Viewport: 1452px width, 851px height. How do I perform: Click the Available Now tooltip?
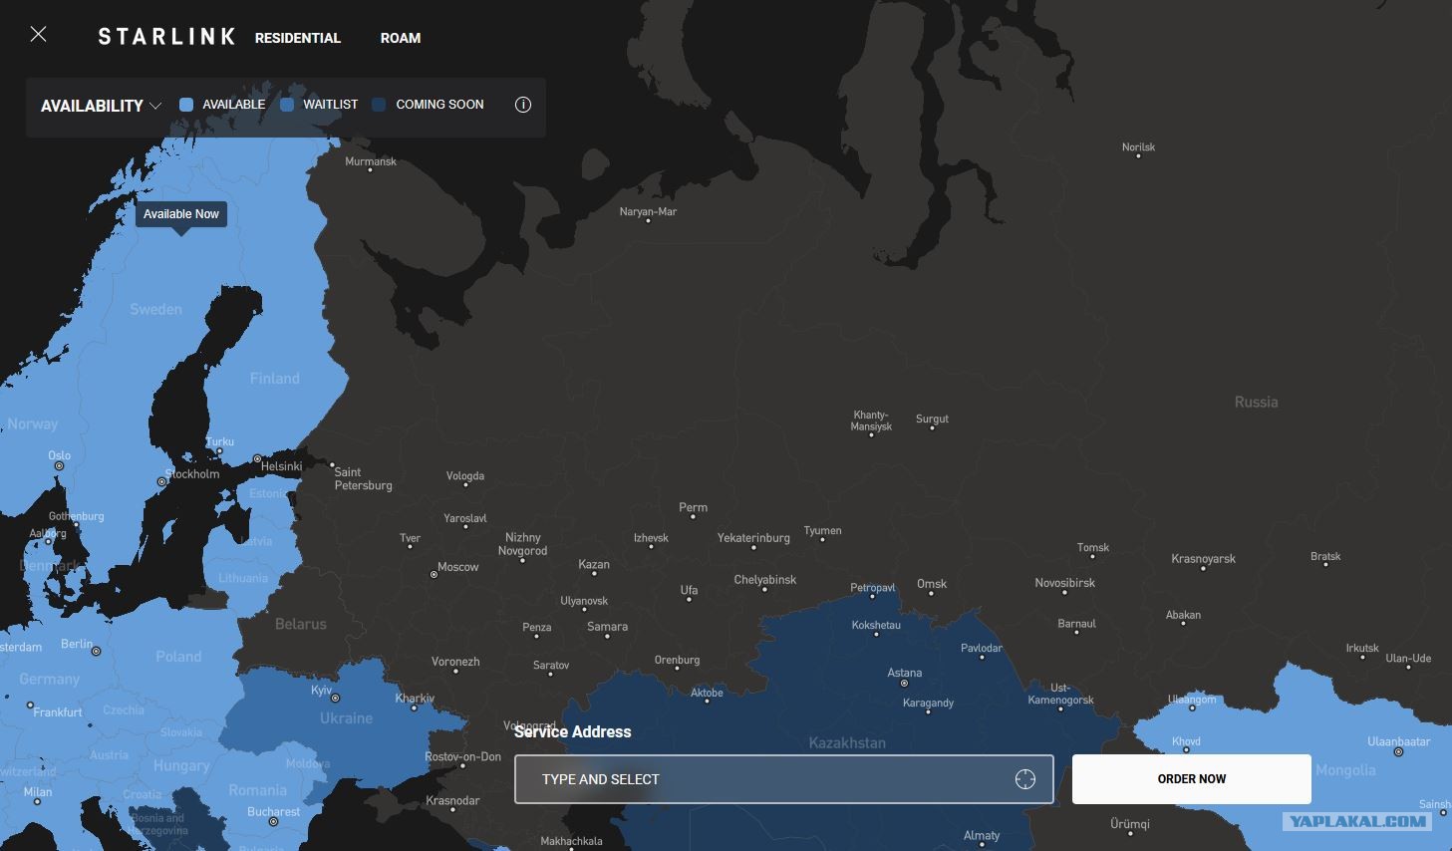181,214
